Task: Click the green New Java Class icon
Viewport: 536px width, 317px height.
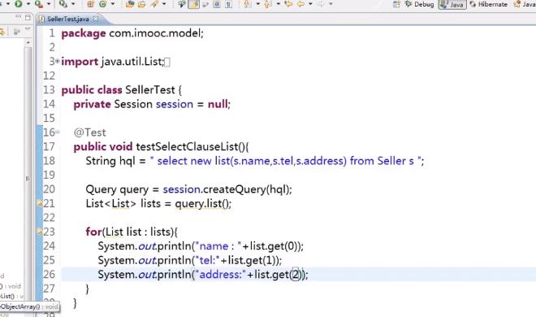Action: pos(102,4)
